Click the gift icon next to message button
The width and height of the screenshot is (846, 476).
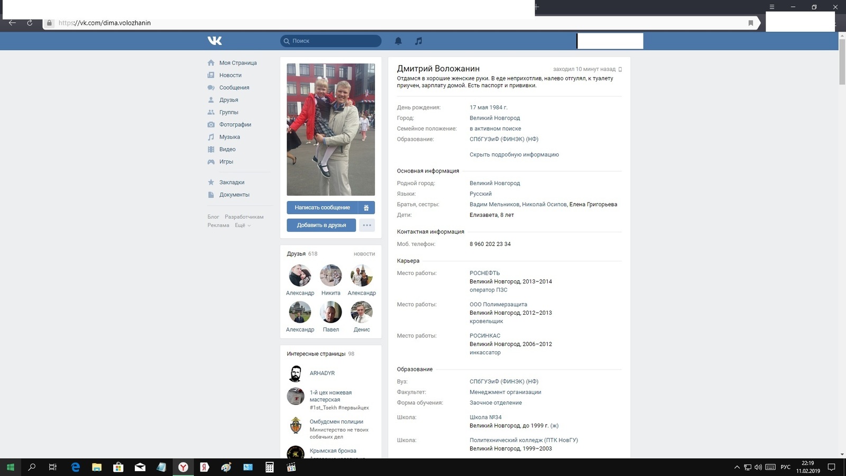366,208
